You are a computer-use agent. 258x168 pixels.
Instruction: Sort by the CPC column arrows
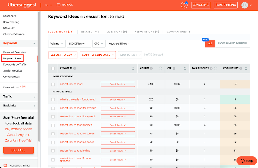[x=185, y=68]
